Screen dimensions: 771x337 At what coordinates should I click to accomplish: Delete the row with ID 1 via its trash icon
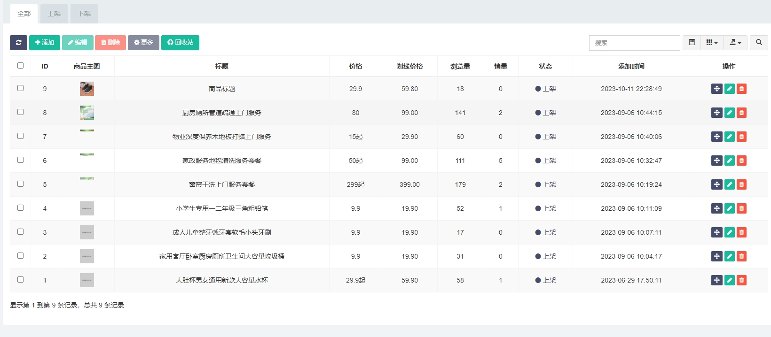tap(741, 280)
